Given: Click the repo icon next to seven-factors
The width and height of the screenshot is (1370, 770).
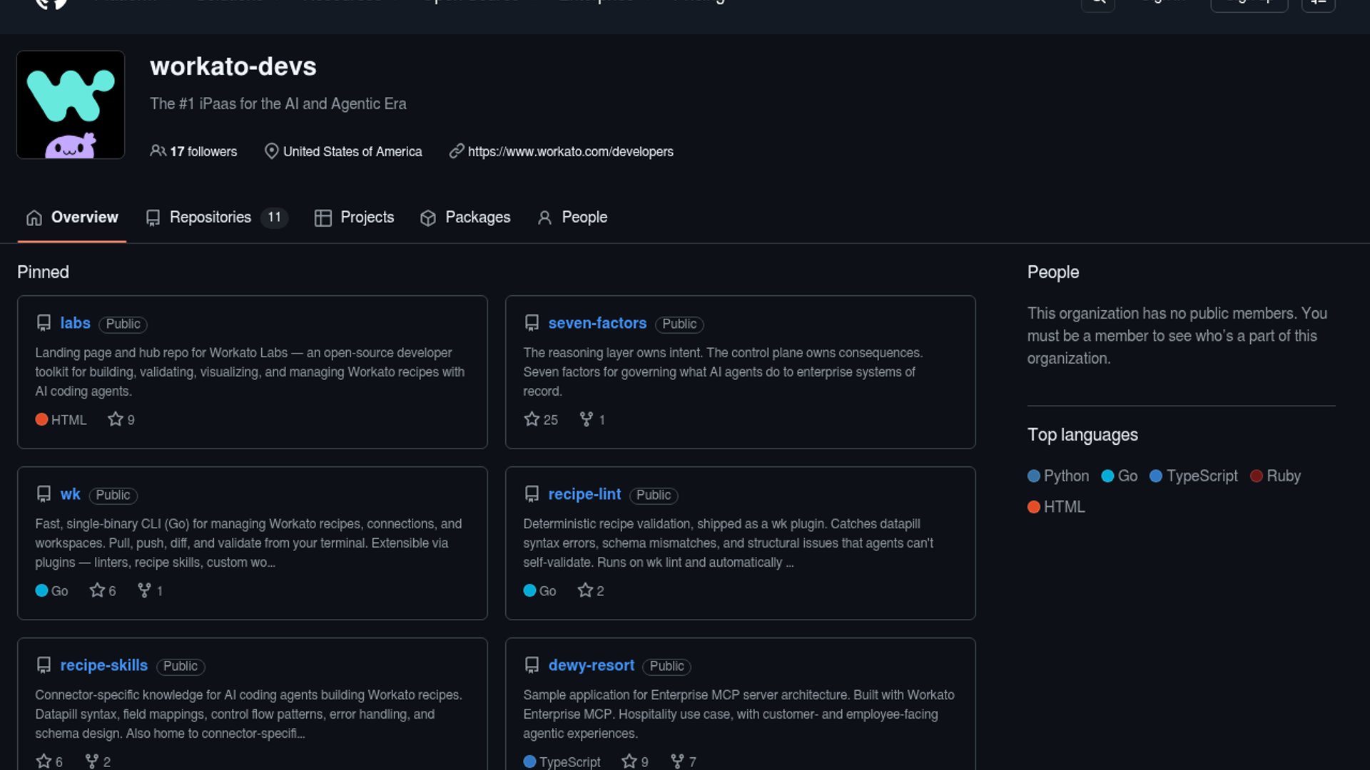Looking at the screenshot, I should (x=532, y=323).
